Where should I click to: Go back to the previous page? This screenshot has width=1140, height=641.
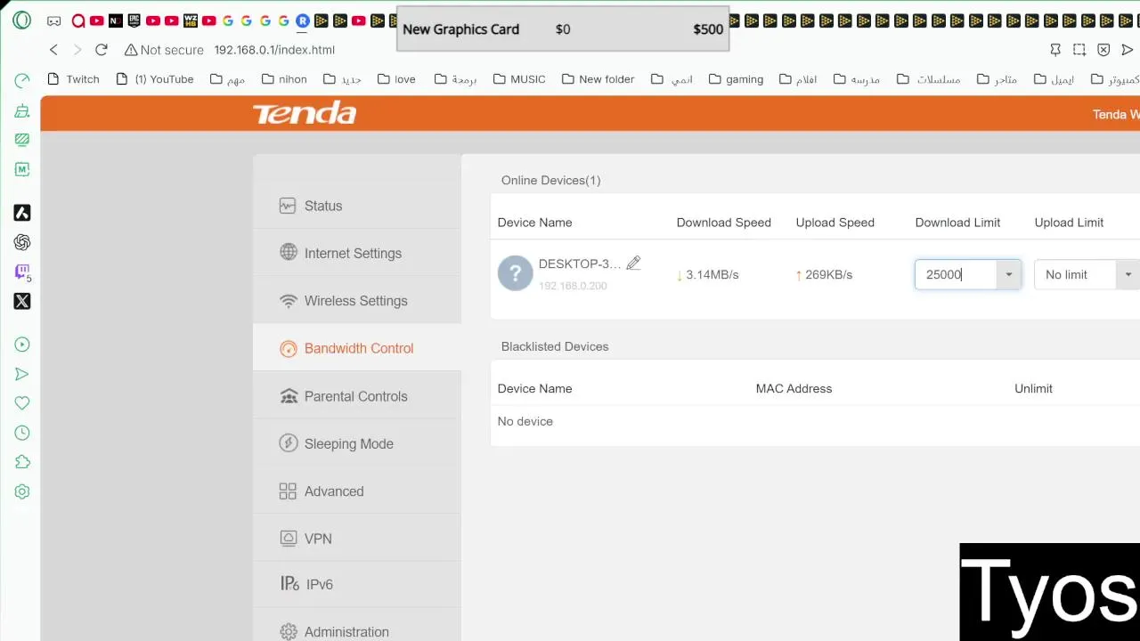[53, 50]
